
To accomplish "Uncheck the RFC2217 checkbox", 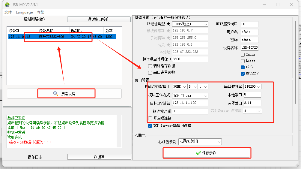I will (243, 74).
